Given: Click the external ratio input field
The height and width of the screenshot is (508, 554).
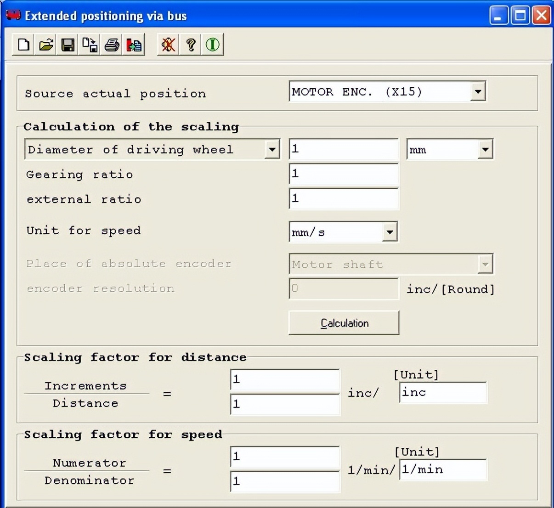Looking at the screenshot, I should [x=344, y=199].
